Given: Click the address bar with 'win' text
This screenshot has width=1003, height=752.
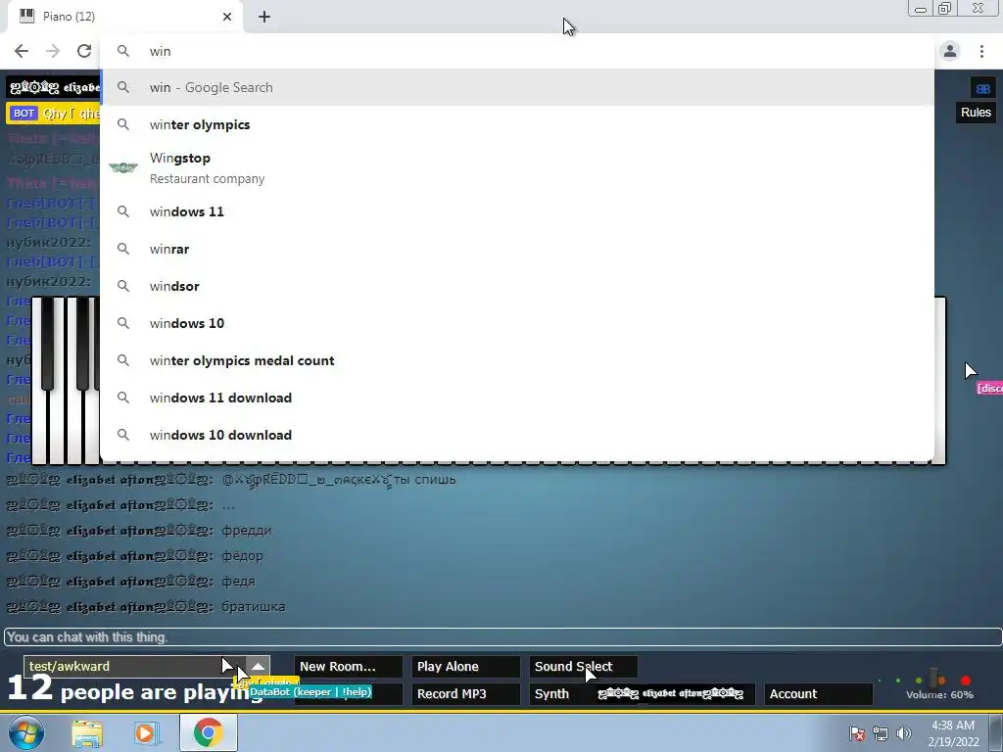Looking at the screenshot, I should pos(517,51).
